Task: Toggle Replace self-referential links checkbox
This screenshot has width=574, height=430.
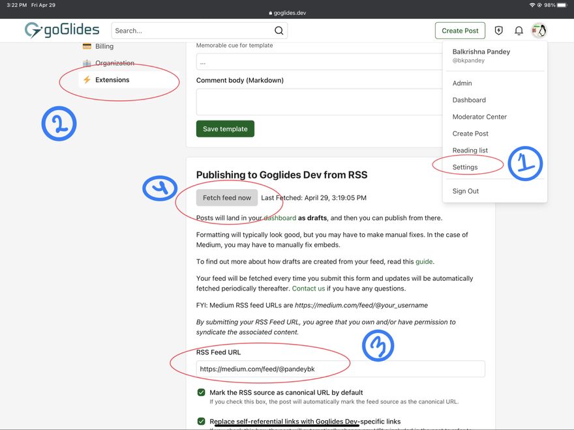Action: 202,422
